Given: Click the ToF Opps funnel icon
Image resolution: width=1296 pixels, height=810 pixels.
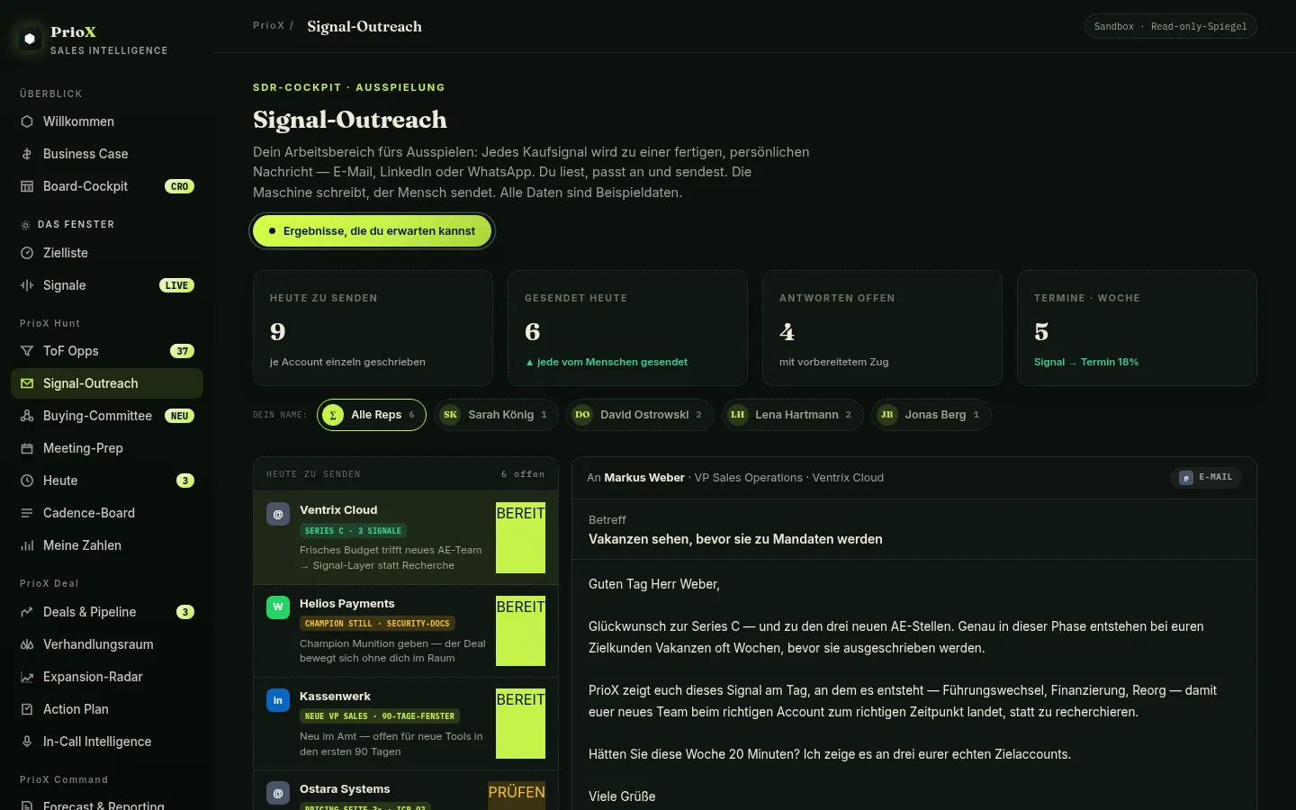Looking at the screenshot, I should (27, 351).
